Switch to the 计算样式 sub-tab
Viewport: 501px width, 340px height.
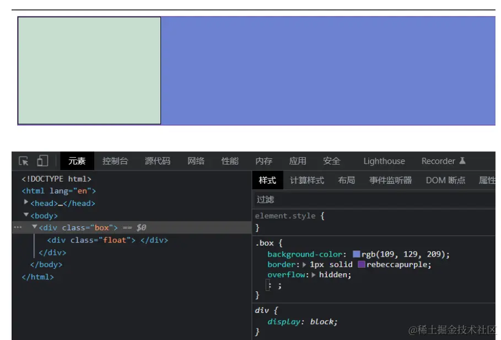[307, 180]
